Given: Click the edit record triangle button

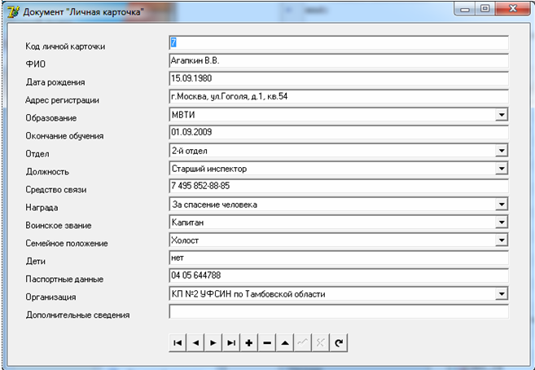Looking at the screenshot, I should pyautogui.click(x=285, y=343).
